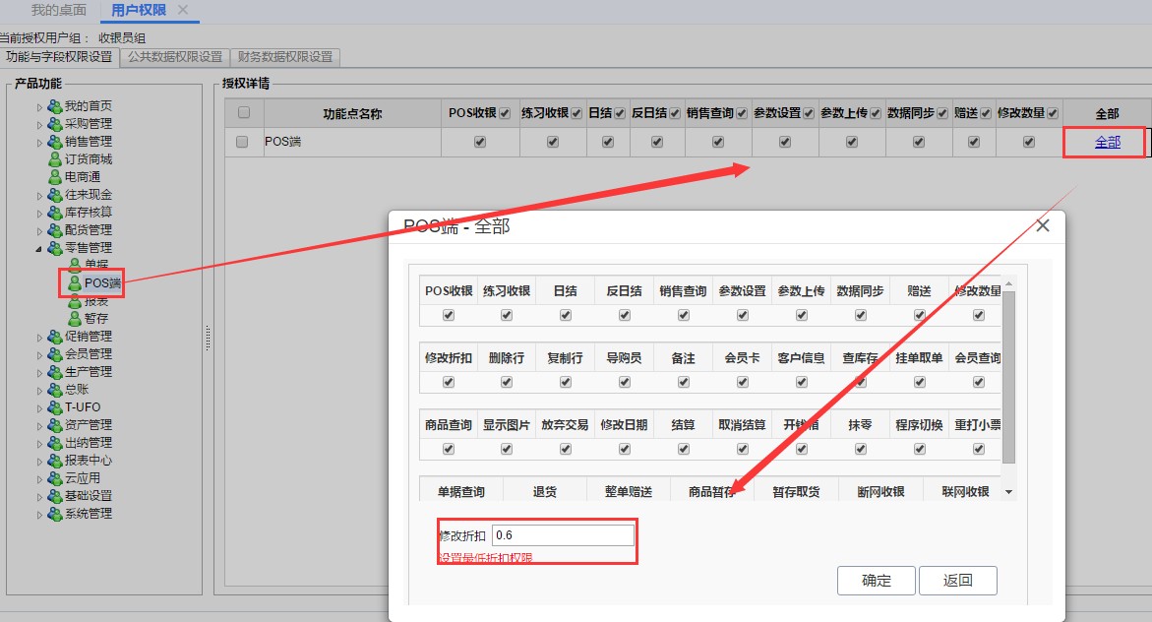Switch to 公共数据权限设置 tab

(x=175, y=57)
